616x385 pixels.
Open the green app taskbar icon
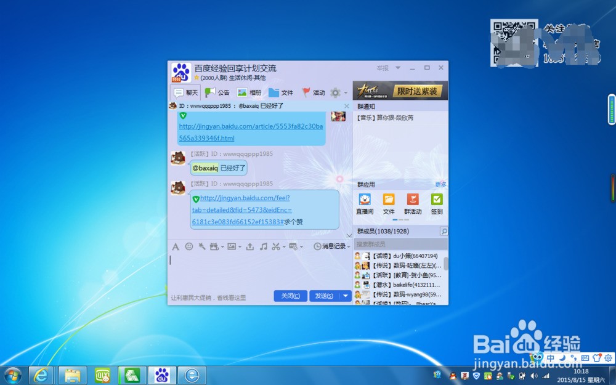pos(132,375)
